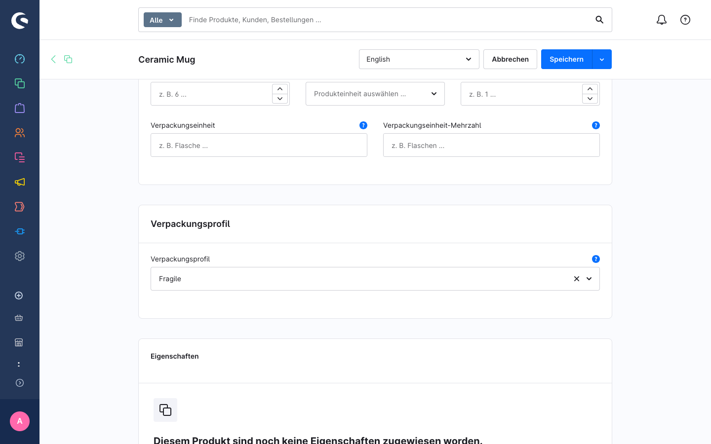
Task: Click the plus circle icon in the sidebar
Action: point(19,296)
